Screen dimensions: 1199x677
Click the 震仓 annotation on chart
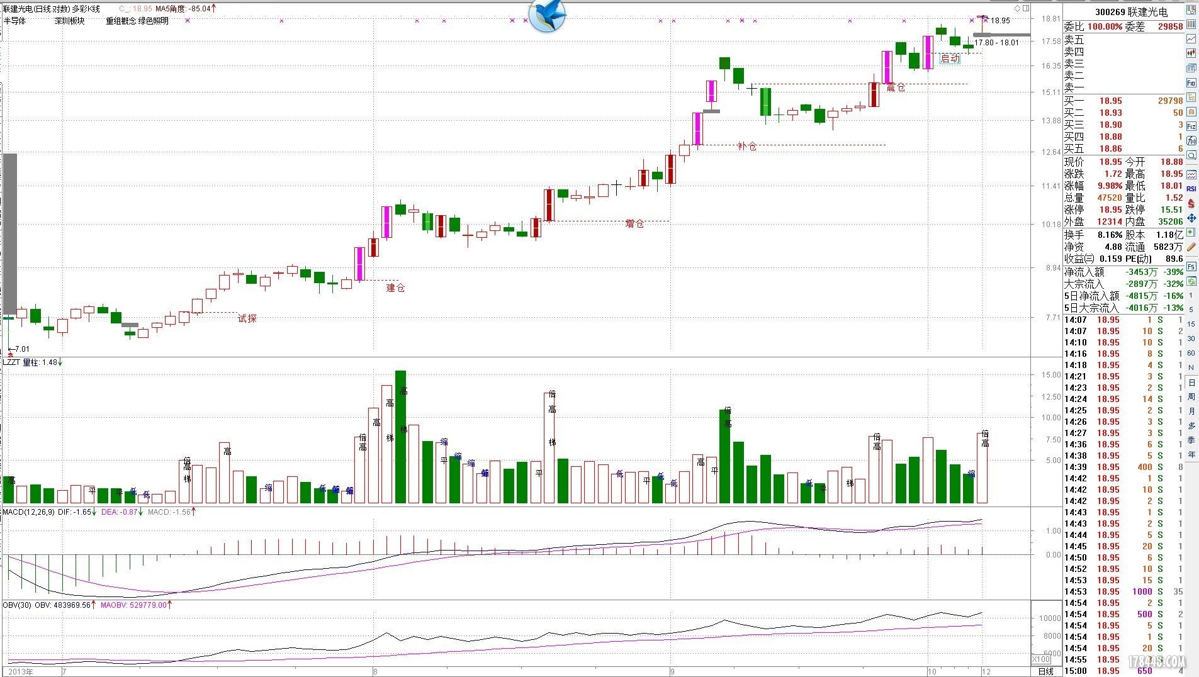(896, 87)
